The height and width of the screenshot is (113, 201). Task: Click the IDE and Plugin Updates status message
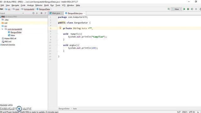click(x=29, y=112)
